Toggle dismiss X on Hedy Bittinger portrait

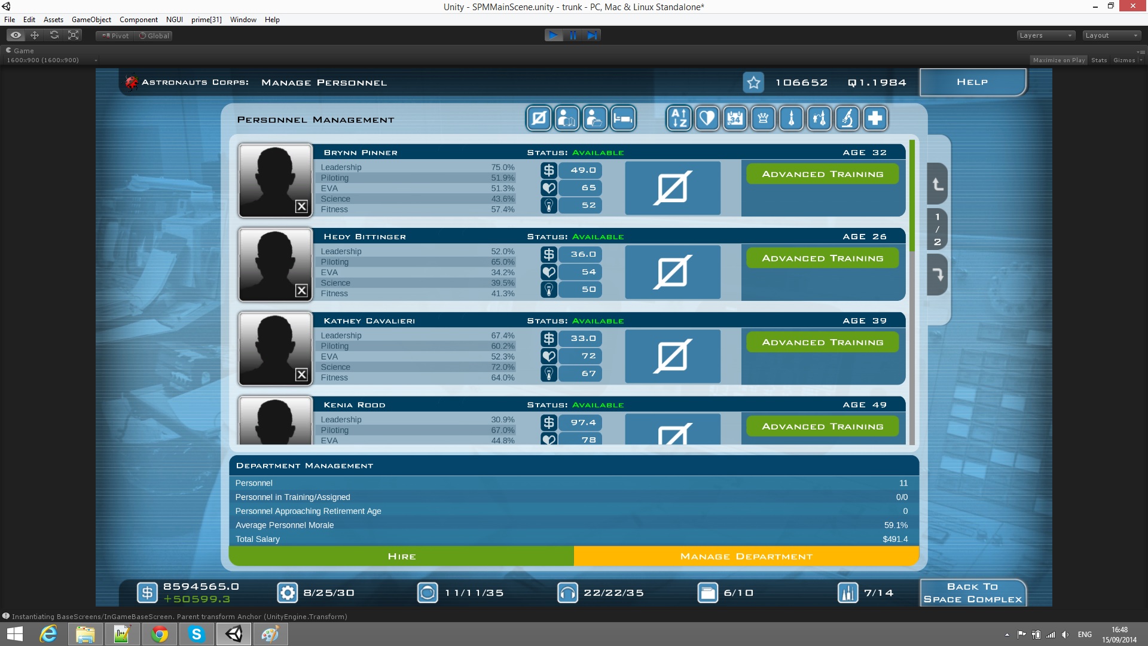click(301, 291)
